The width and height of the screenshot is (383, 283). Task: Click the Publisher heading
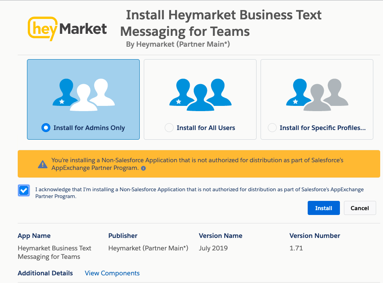click(x=123, y=235)
